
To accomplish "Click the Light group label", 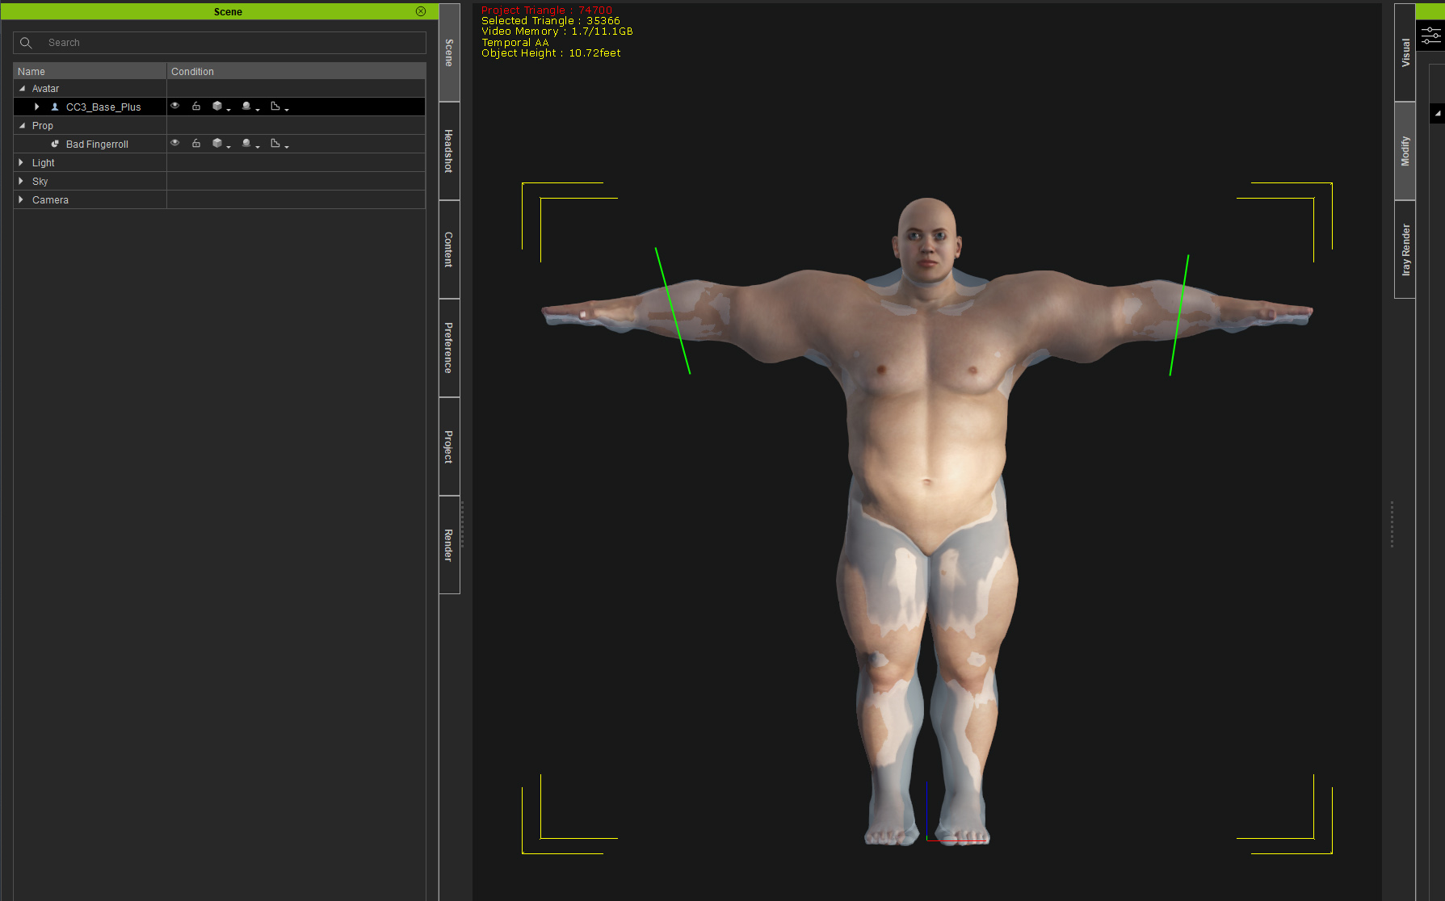I will click(x=44, y=163).
